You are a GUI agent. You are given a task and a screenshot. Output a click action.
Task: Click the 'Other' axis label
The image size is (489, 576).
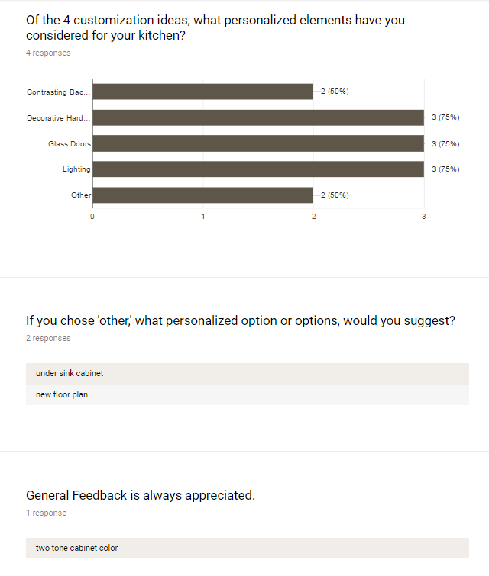81,195
